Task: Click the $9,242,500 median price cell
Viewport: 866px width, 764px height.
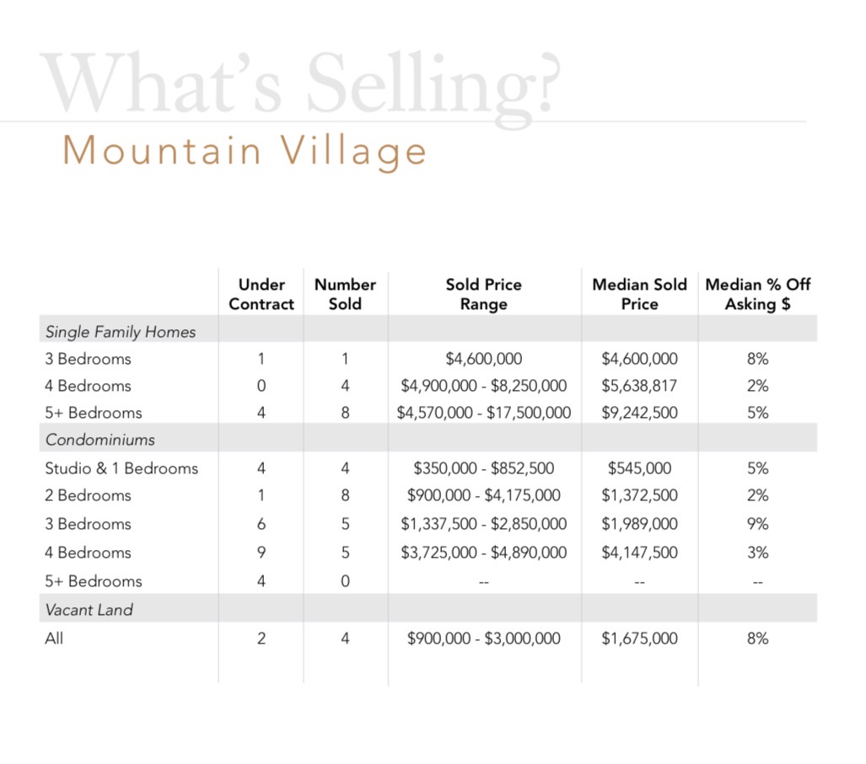Action: [x=639, y=413]
